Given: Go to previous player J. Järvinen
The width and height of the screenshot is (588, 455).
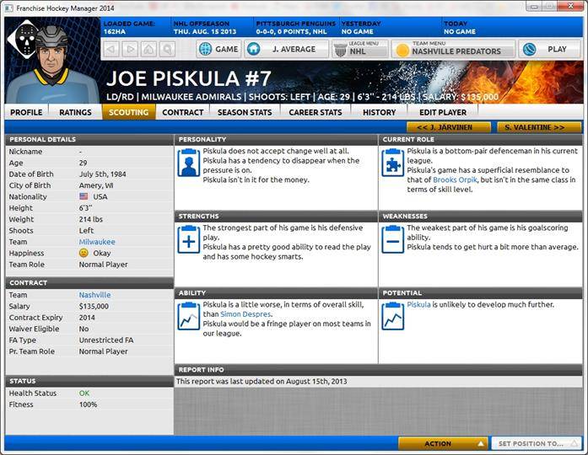Looking at the screenshot, I should (x=449, y=127).
